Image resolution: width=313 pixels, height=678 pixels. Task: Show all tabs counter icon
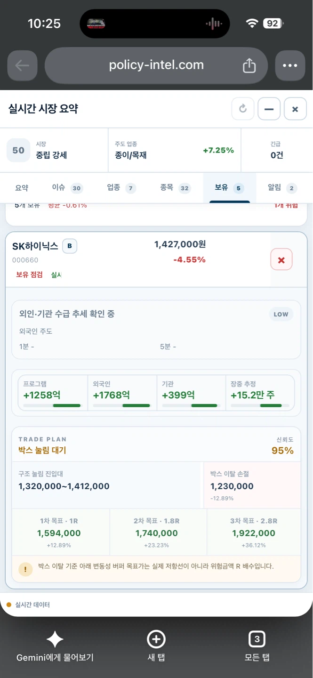pyautogui.click(x=257, y=639)
